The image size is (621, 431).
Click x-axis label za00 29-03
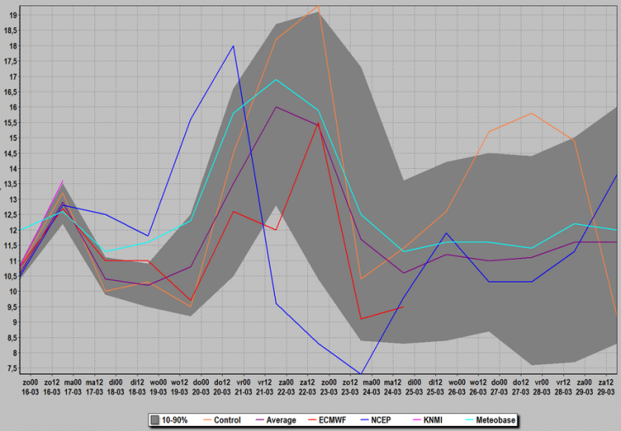click(585, 387)
